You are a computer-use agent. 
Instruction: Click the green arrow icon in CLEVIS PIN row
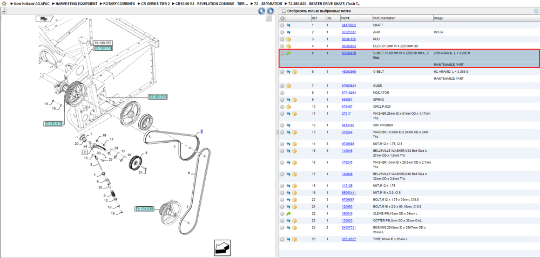(x=288, y=214)
